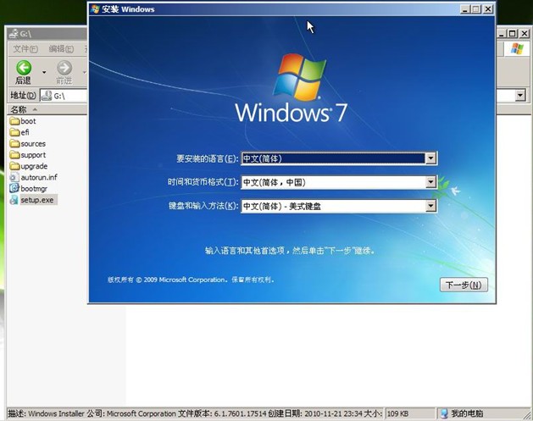The height and width of the screenshot is (421, 533).
Task: Click the 地址(D) address label
Action: click(23, 96)
